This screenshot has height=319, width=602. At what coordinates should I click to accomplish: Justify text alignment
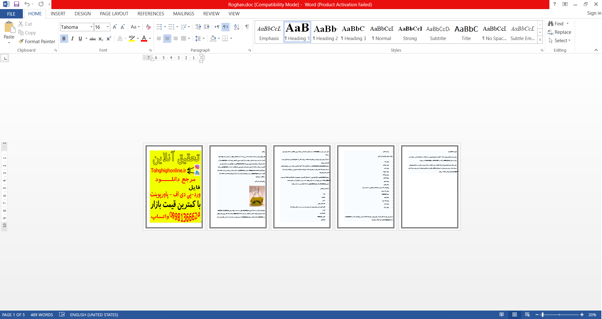point(184,38)
